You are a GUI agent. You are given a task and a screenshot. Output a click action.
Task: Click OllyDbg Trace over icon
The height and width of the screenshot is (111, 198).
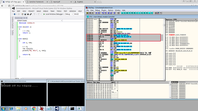point(111,13)
